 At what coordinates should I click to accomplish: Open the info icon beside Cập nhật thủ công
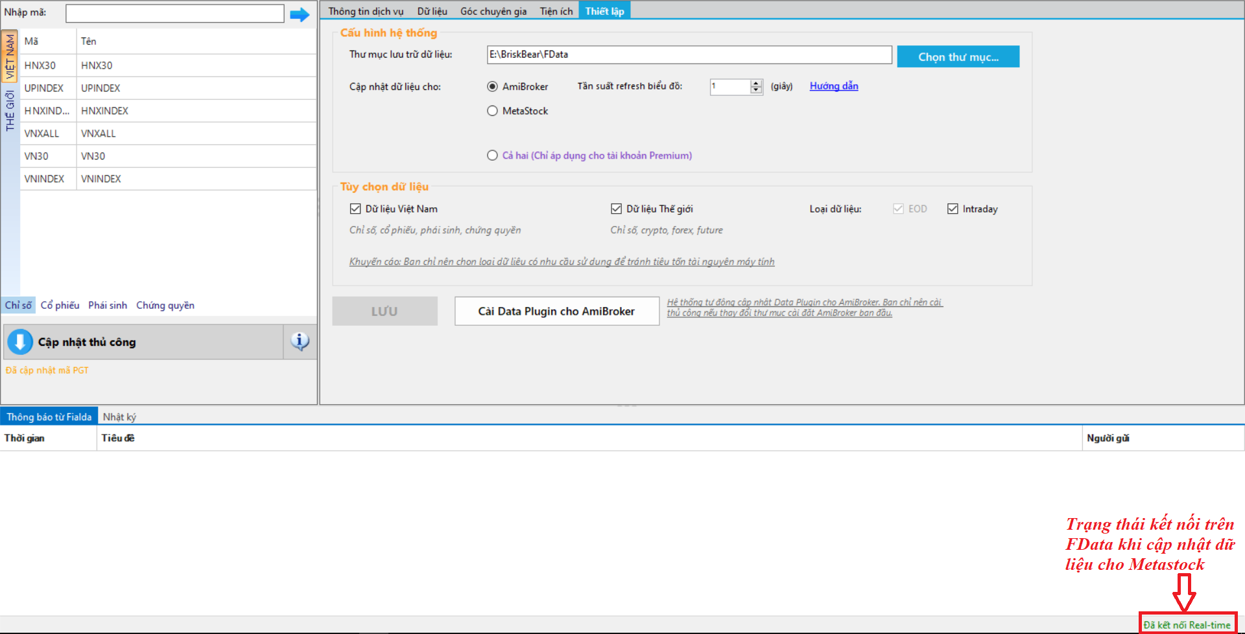pos(300,341)
